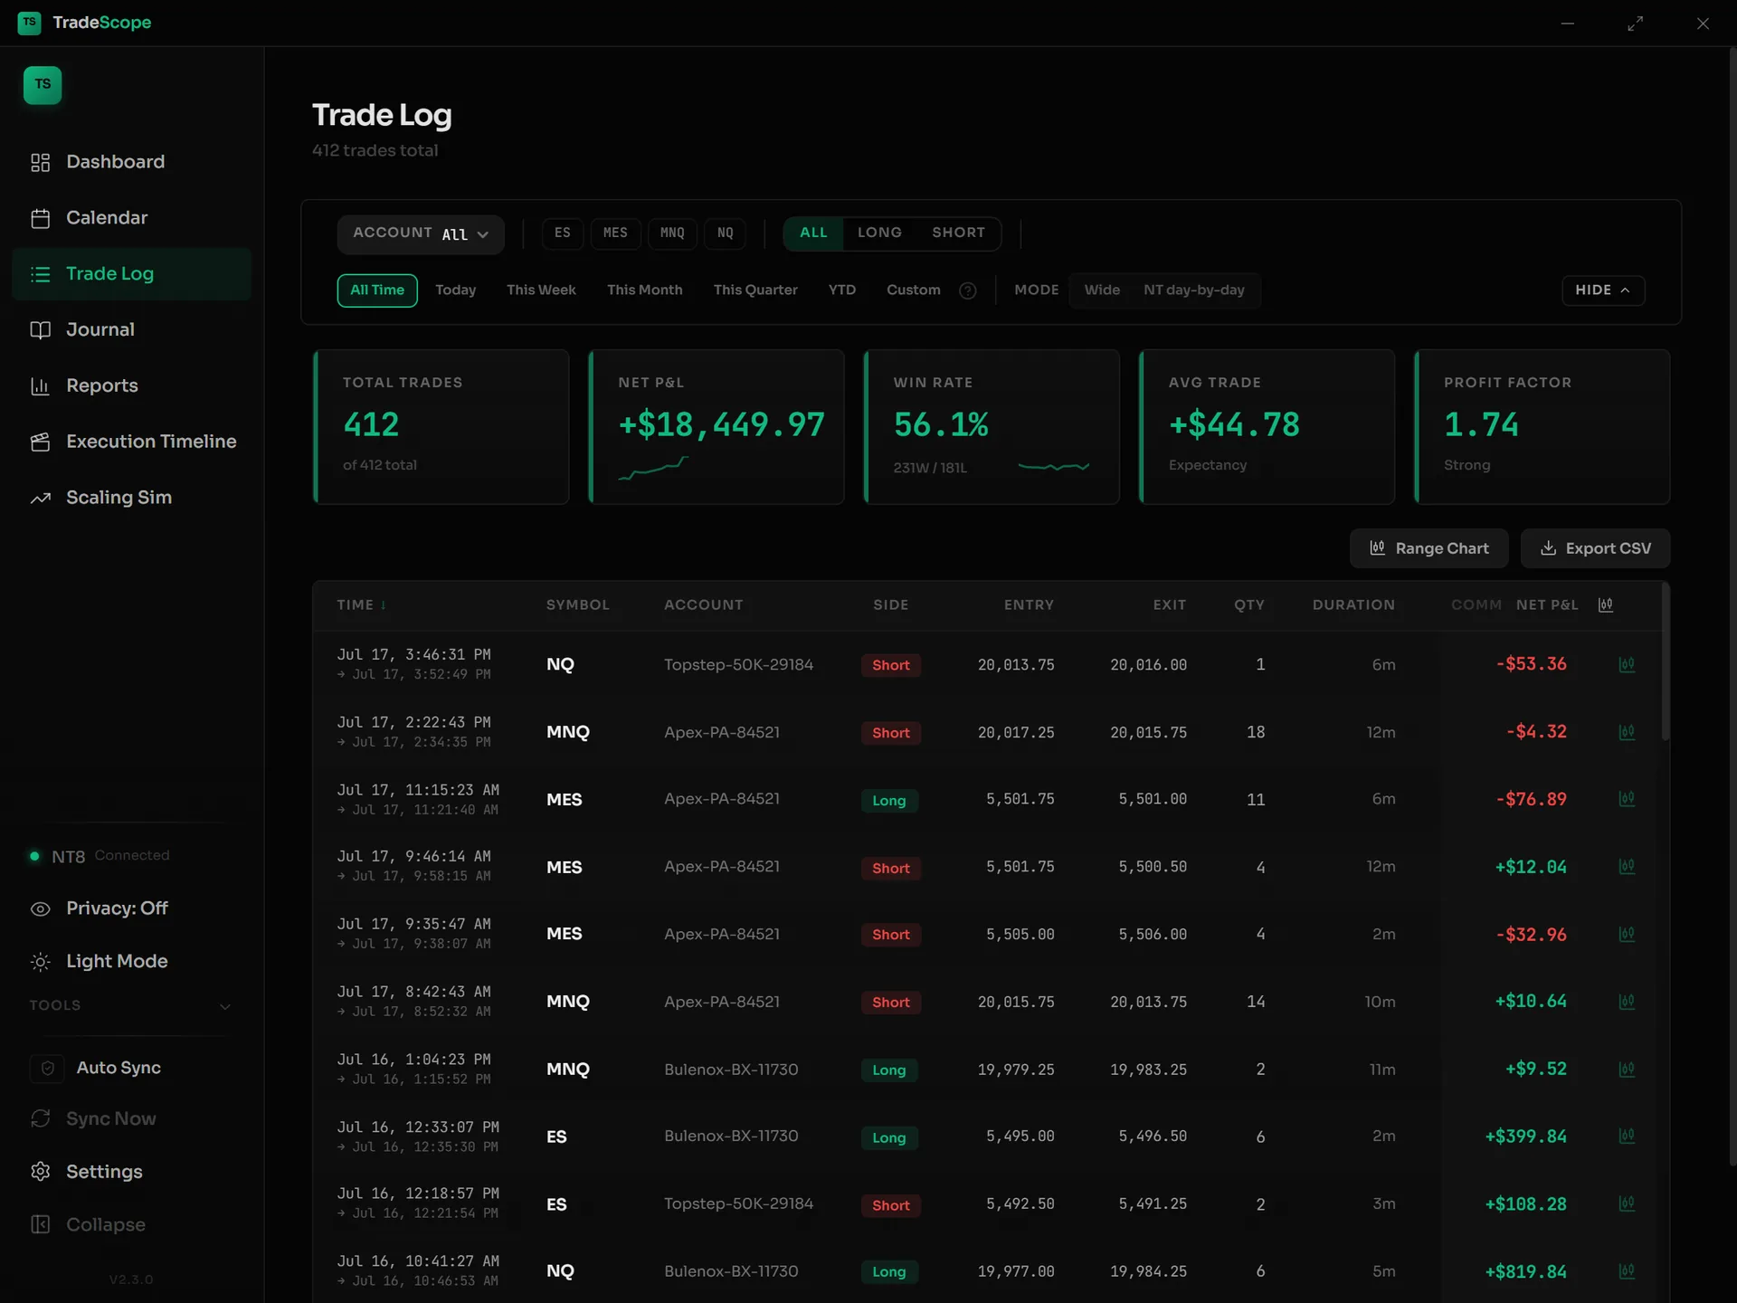Select the ALL side filter tab
Viewport: 1737px width, 1303px height.
tap(813, 233)
